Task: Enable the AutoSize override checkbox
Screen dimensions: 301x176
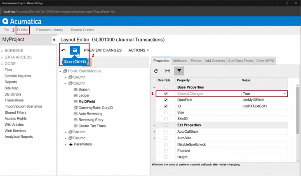Action: click(166, 138)
